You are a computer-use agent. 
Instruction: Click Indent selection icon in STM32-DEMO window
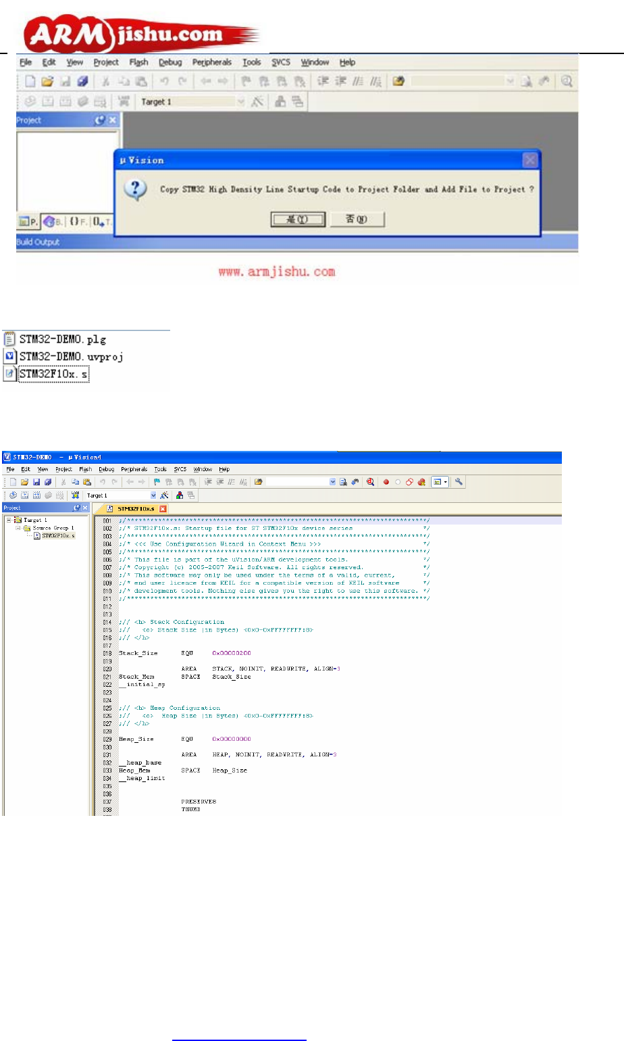(209, 482)
